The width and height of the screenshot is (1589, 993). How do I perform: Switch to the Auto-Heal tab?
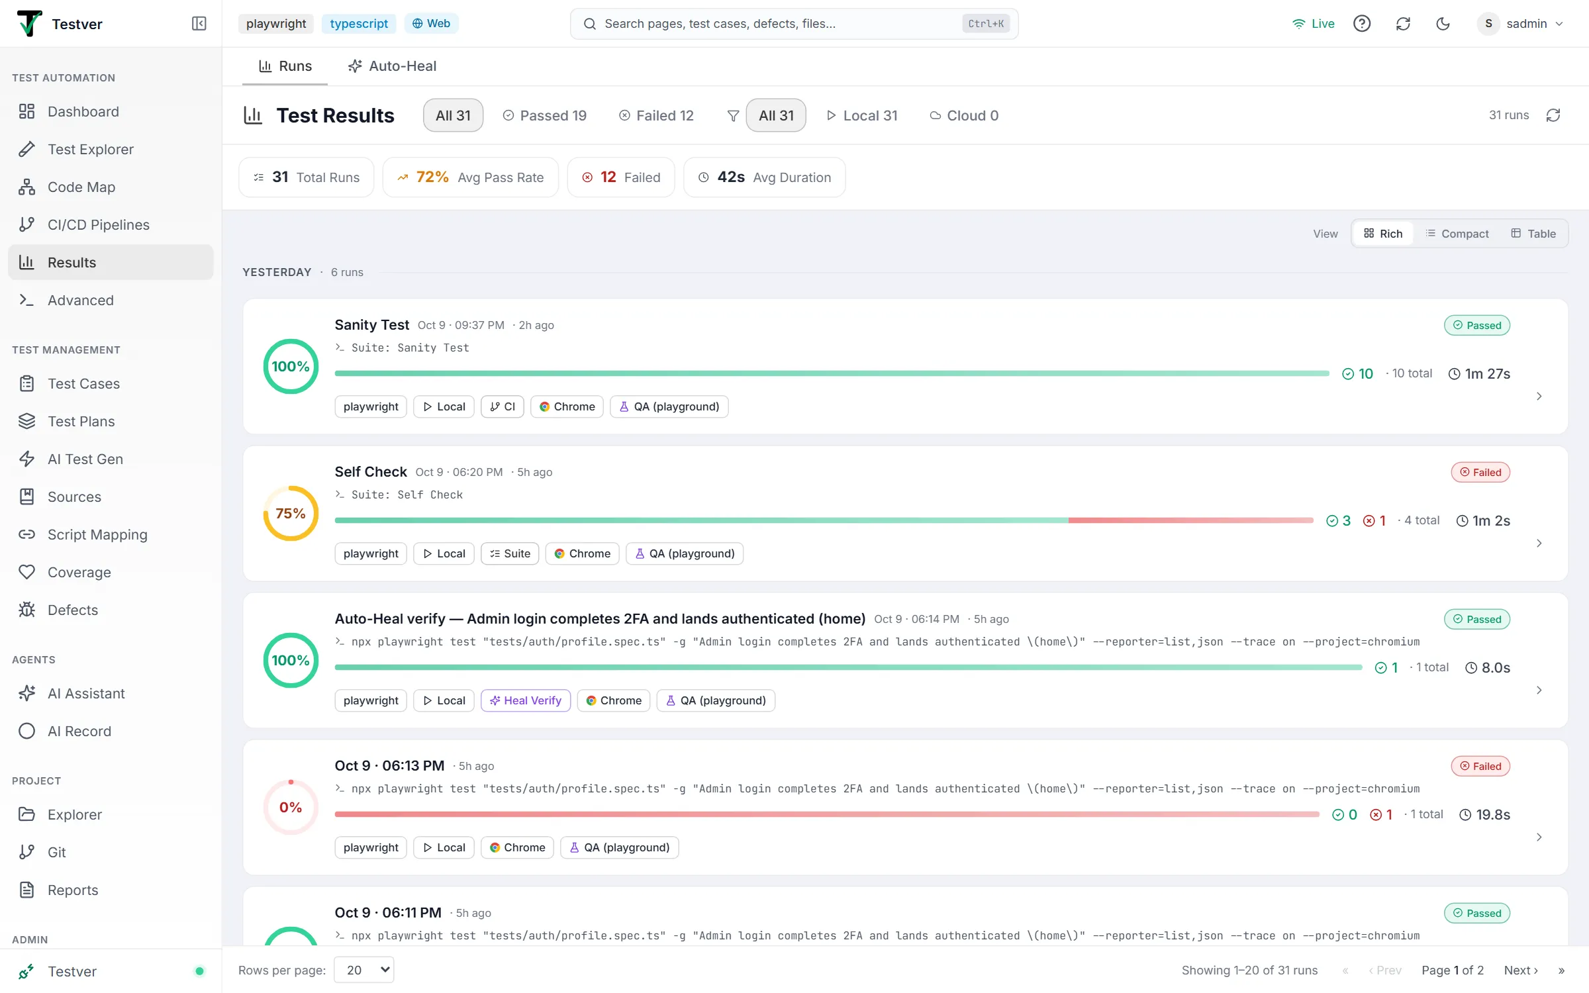392,66
